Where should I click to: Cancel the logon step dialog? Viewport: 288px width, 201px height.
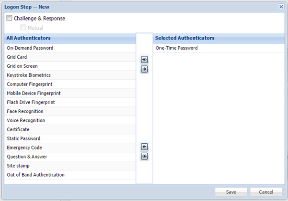coord(266,191)
